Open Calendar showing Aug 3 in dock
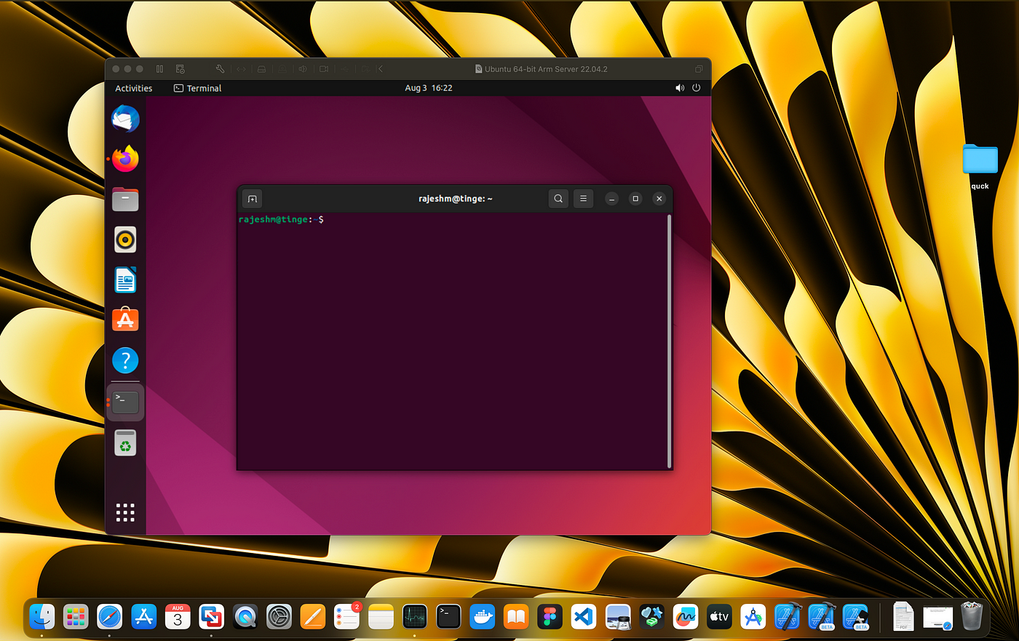Screen dimensions: 1019x641 [178, 617]
